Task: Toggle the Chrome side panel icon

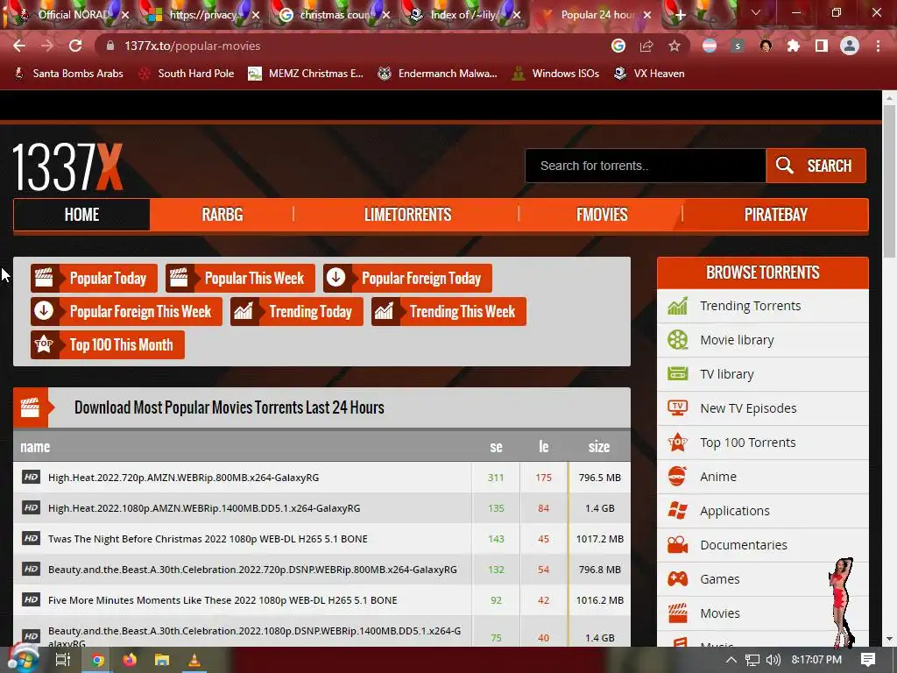Action: [822, 46]
